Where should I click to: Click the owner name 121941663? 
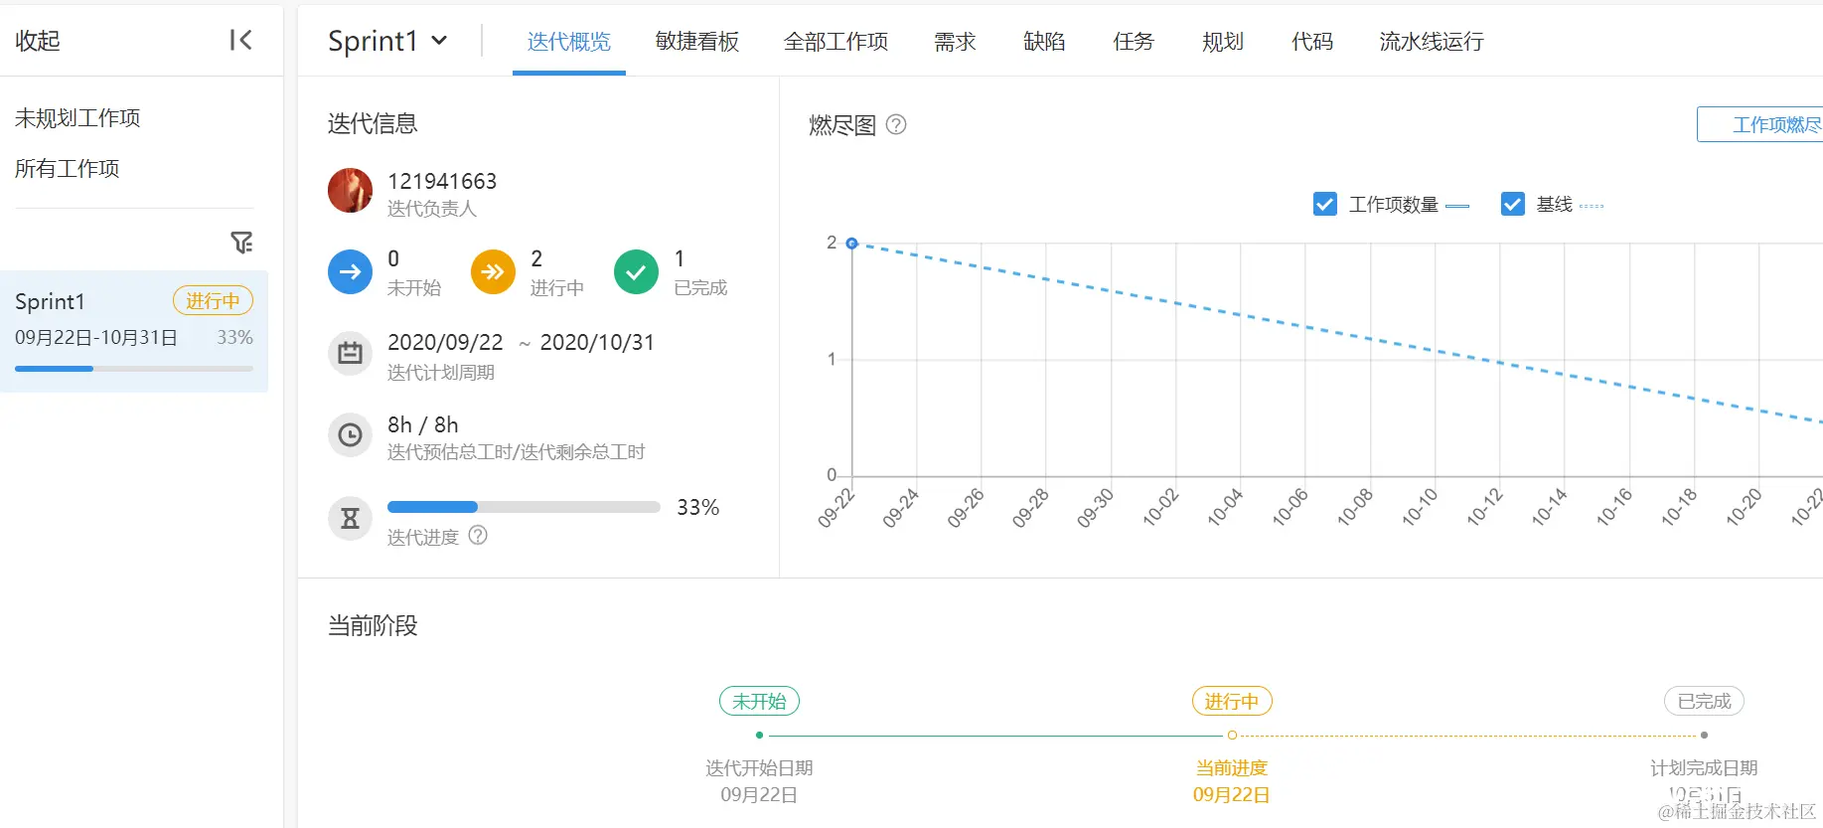coord(442,181)
